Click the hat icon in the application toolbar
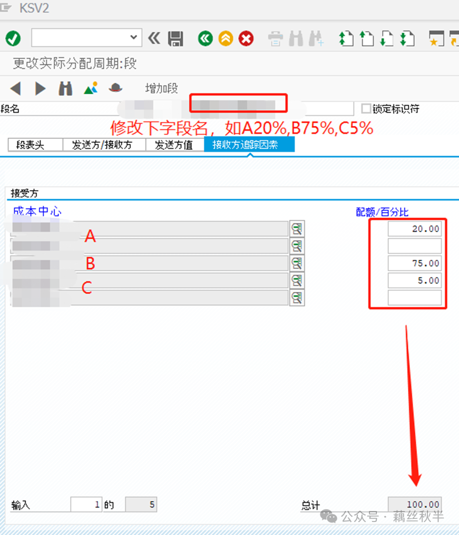Viewport: 459px width, 535px height. [x=115, y=88]
